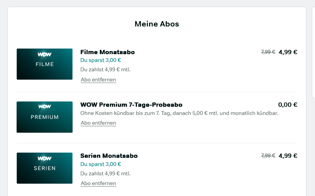
Task: Select the Serien Monatsabo title
Action: point(109,155)
